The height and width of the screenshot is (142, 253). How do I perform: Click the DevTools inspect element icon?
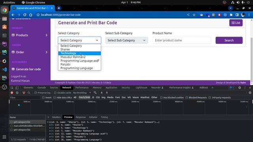12,88
